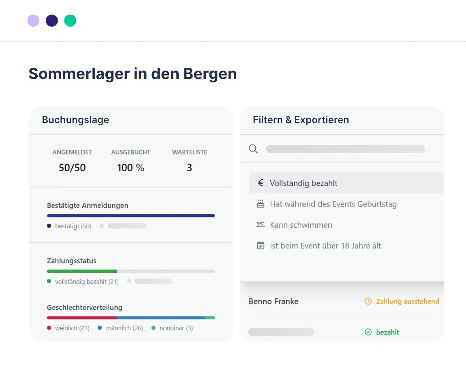Click the Bestätigte Anmeldungen progress bar
The width and height of the screenshot is (466, 388).
tap(131, 216)
